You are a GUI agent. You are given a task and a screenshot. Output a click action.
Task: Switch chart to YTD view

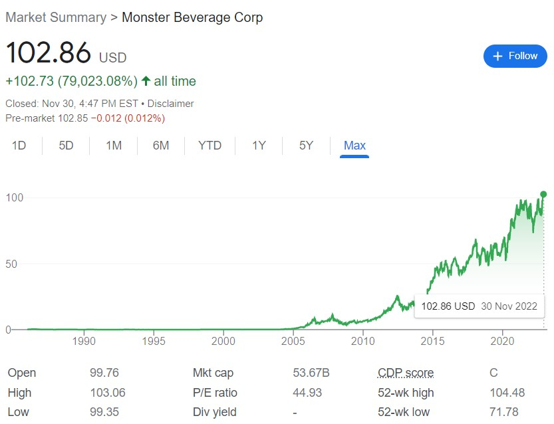209,146
